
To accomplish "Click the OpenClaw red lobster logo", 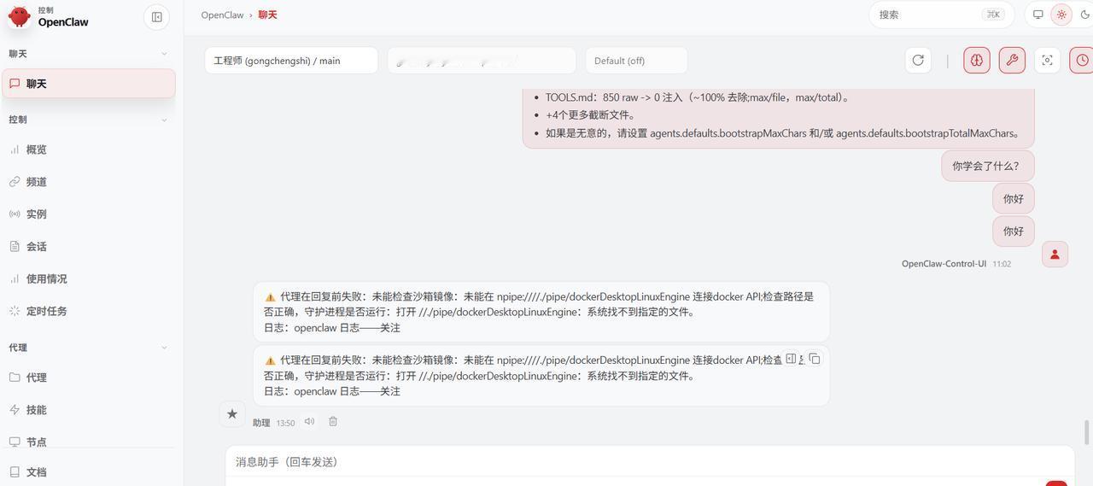I will pyautogui.click(x=19, y=15).
